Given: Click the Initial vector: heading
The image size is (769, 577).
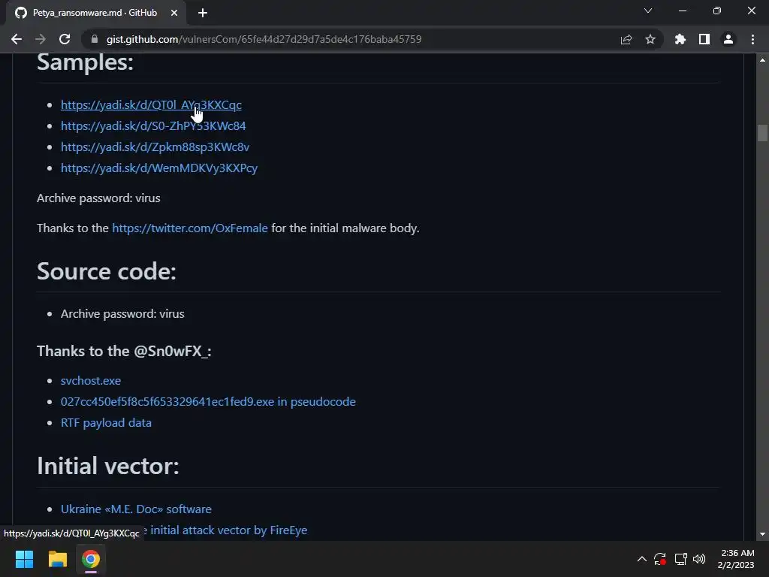Looking at the screenshot, I should point(108,466).
